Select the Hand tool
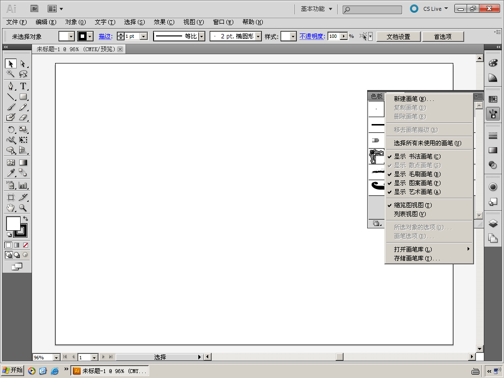The width and height of the screenshot is (504, 378). pyautogui.click(x=11, y=208)
